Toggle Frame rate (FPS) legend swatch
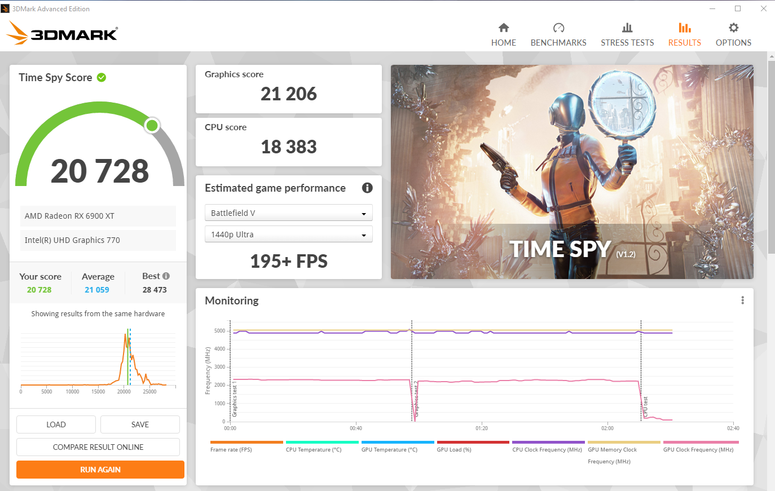This screenshot has height=491, width=775. click(246, 443)
